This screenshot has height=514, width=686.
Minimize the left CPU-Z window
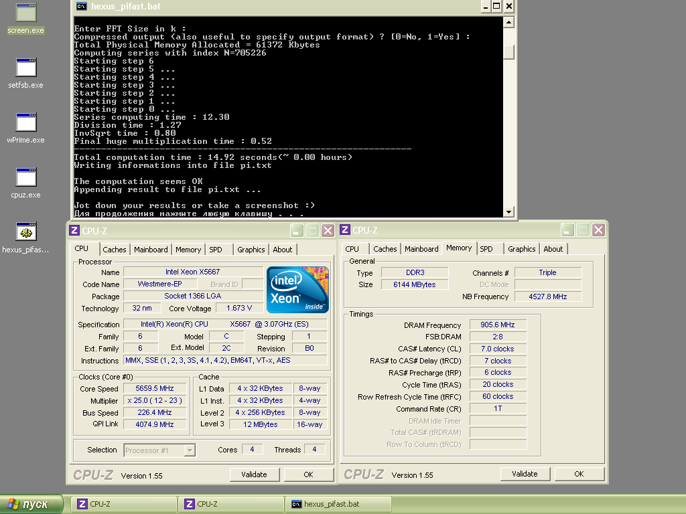tap(297, 230)
